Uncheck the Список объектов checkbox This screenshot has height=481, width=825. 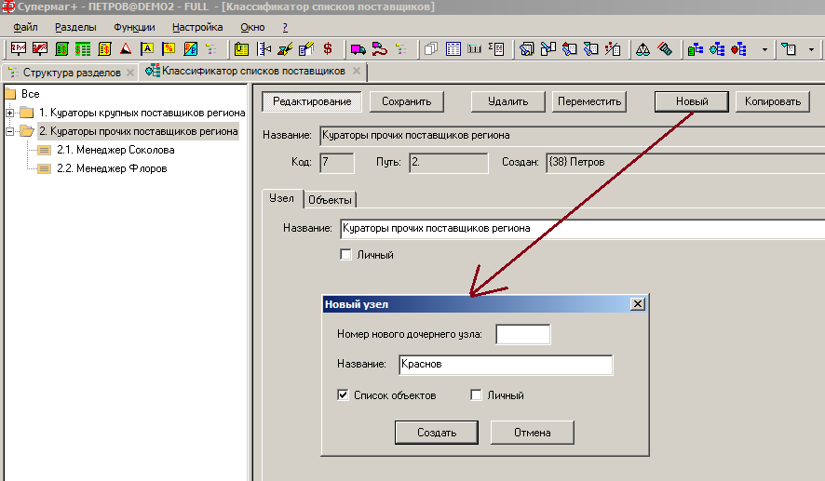click(343, 394)
